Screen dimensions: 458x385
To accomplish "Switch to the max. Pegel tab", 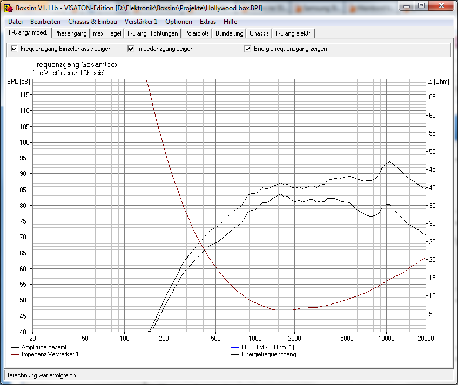I will point(107,33).
